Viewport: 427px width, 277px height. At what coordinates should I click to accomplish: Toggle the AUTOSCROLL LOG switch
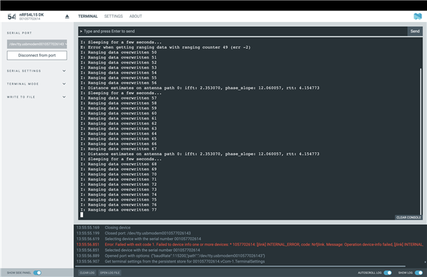point(388,273)
